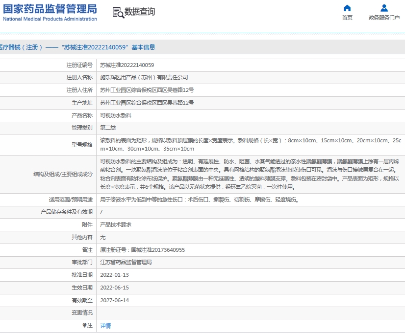
Task: Click the 产品名称 row label
Action: click(x=82, y=115)
